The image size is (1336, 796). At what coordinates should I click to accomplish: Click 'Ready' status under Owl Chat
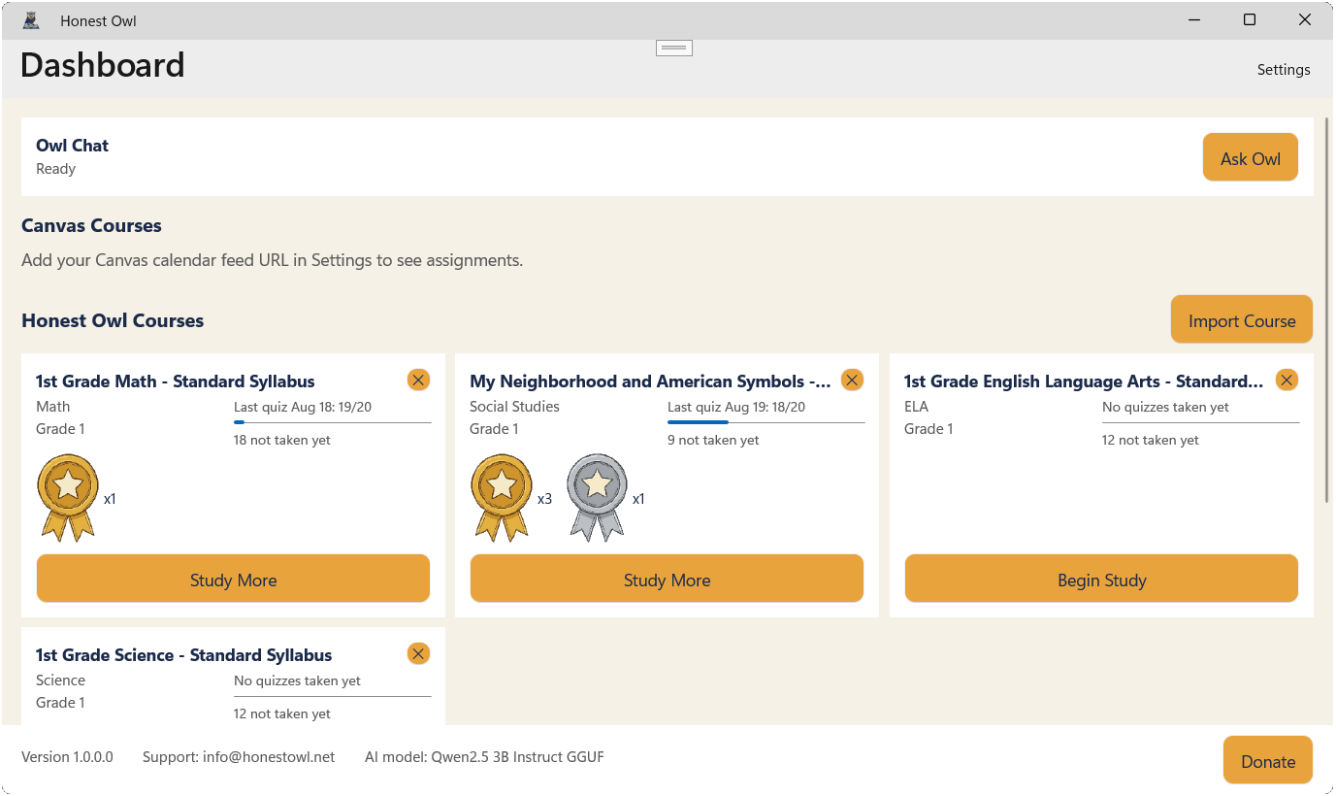[x=55, y=169]
